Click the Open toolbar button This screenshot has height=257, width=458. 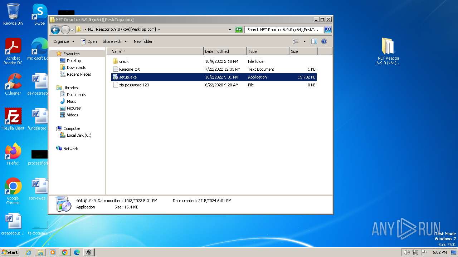coord(89,41)
